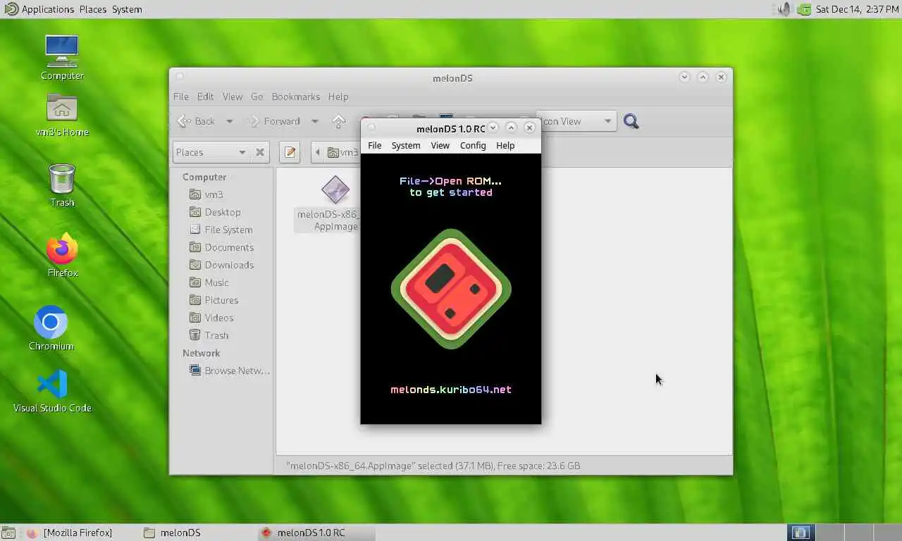This screenshot has height=541, width=902.
Task: Open file manager Help menu
Action: click(338, 97)
